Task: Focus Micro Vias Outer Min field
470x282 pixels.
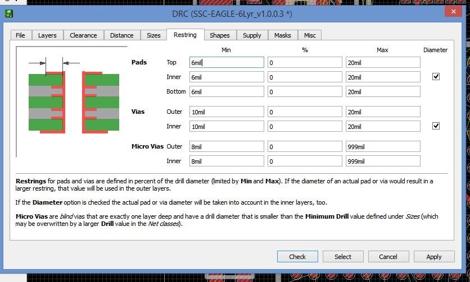Action: point(227,146)
